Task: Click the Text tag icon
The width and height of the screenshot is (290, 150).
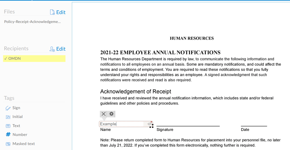Action: [x=8, y=126]
